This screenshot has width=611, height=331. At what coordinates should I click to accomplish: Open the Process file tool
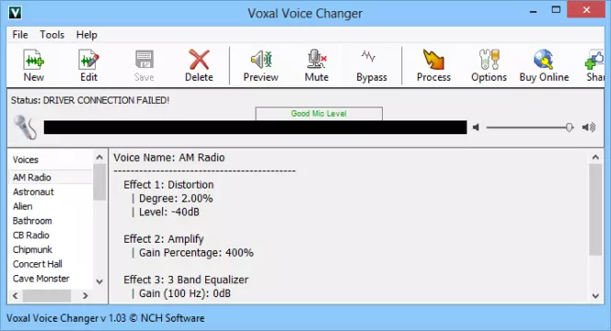(433, 65)
